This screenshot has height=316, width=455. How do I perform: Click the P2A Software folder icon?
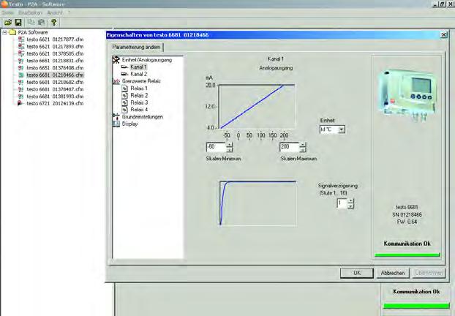[x=12, y=32]
